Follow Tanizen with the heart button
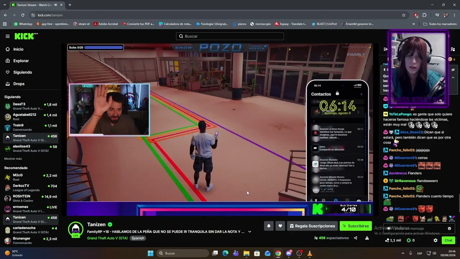This screenshot has height=259, width=460. coord(280,226)
